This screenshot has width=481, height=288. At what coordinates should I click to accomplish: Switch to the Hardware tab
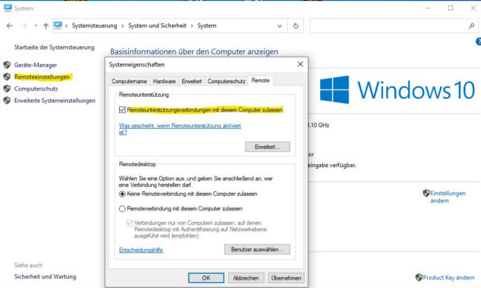point(164,81)
